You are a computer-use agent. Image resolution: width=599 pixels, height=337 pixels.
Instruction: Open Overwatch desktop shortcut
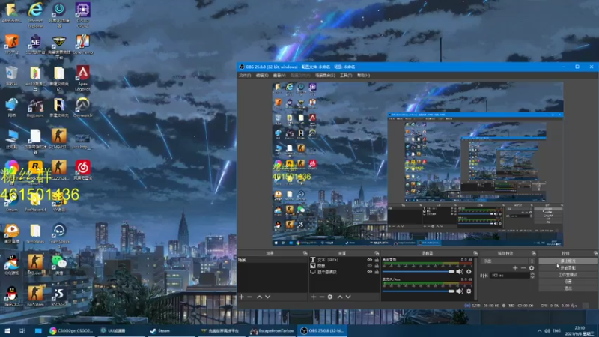pos(82,107)
